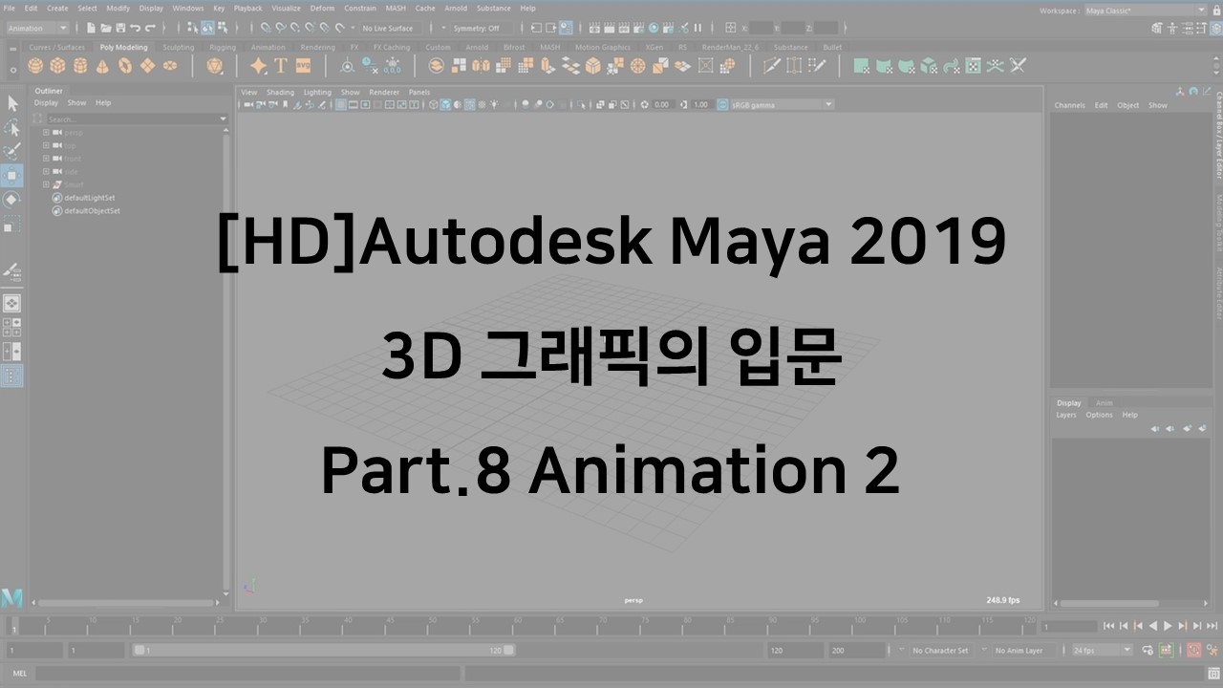
Task: Click the Quad Draw pencil shelf icon
Action: (817, 66)
